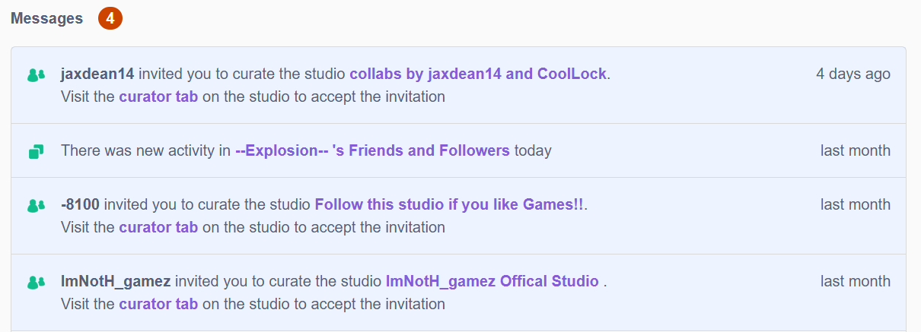Open curator tab link in ImNotH_gamez's invitation
The width and height of the screenshot is (921, 332).
click(x=158, y=304)
